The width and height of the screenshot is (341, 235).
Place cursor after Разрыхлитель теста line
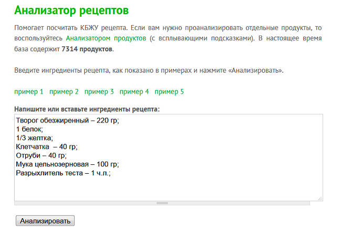[111, 173]
